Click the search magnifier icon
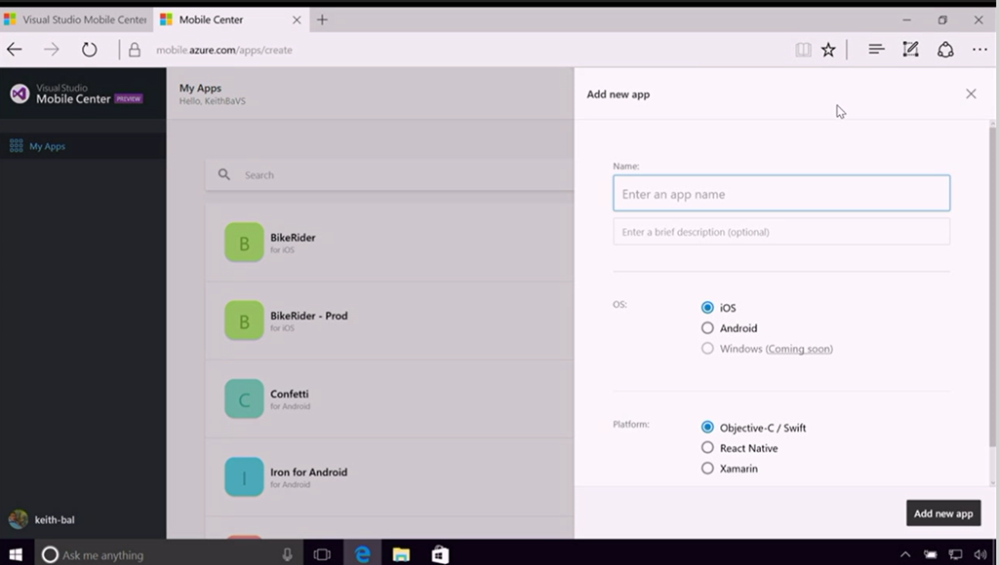This screenshot has width=999, height=565. (x=224, y=175)
